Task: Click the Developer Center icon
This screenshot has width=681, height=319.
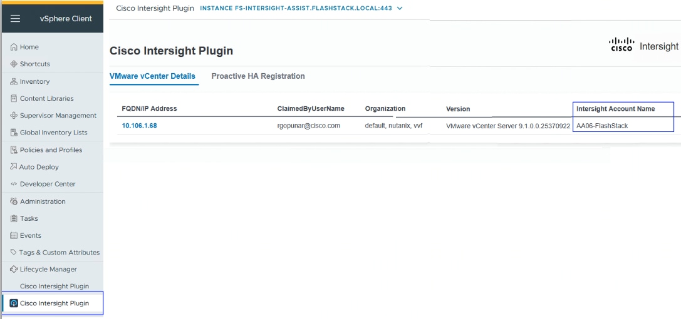Action: point(14,184)
